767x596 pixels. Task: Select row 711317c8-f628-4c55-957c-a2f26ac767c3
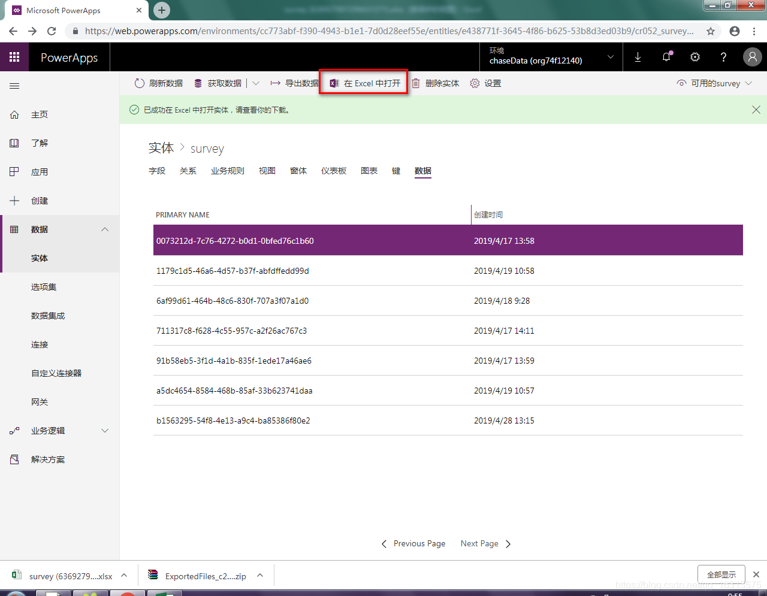(x=448, y=331)
